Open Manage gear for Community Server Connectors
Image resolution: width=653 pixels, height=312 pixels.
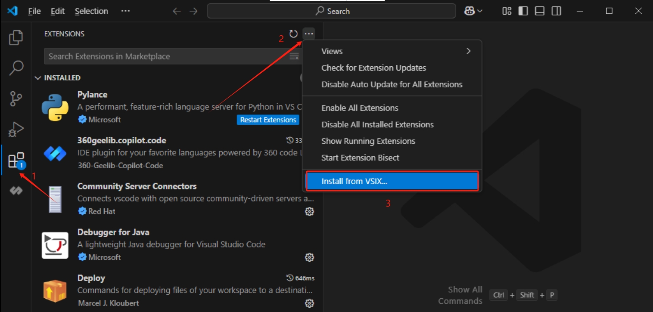(x=309, y=211)
